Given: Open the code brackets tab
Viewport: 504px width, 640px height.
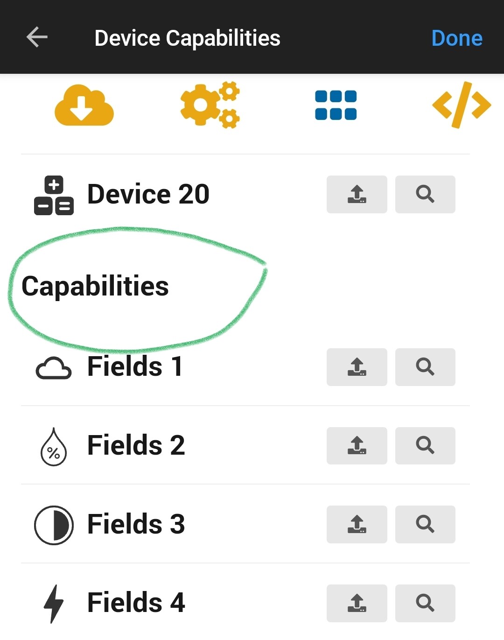Looking at the screenshot, I should 461,105.
